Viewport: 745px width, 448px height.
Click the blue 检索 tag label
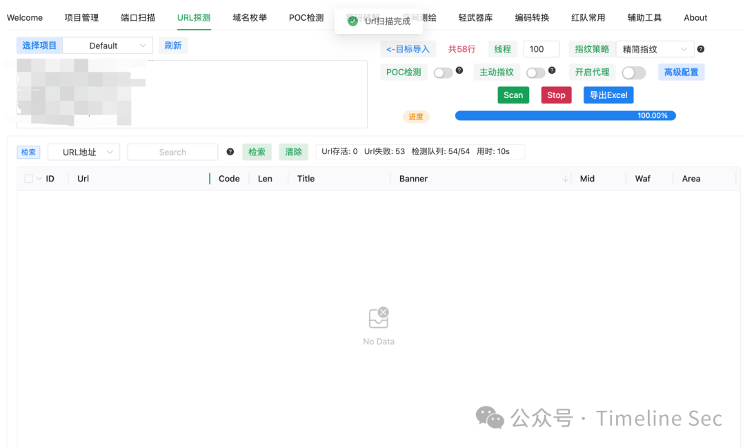[x=28, y=152]
